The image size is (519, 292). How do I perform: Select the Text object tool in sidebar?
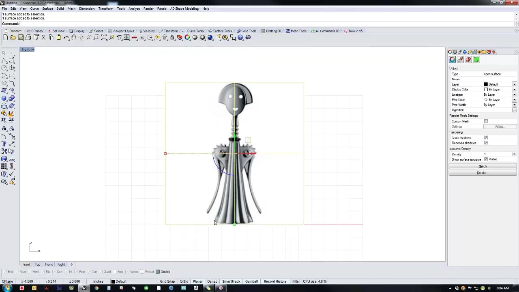point(4,144)
